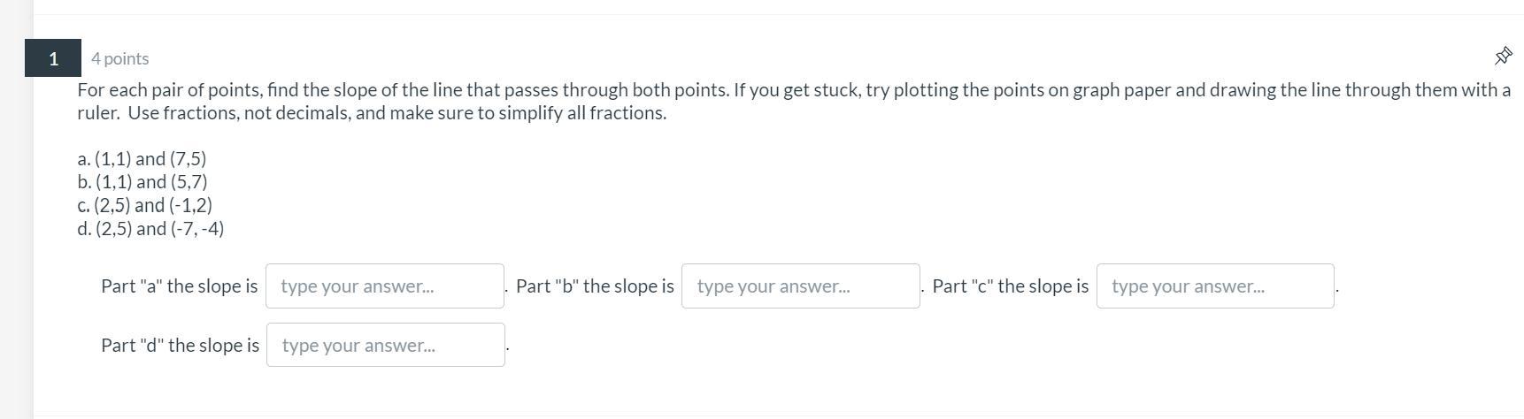
Task: Click the gray left margin strip
Action: click(16, 265)
